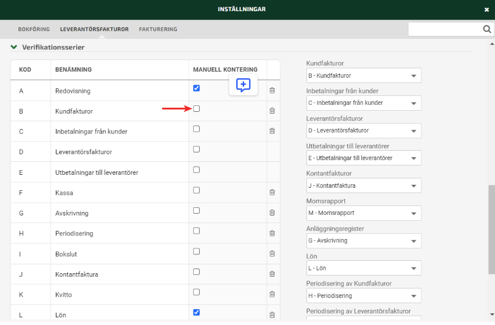Switch to the Bokföring tab

click(34, 29)
